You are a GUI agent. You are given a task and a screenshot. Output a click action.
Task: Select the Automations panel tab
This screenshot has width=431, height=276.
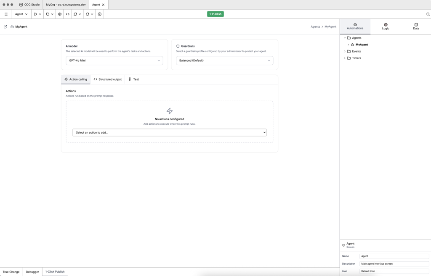pos(355,26)
